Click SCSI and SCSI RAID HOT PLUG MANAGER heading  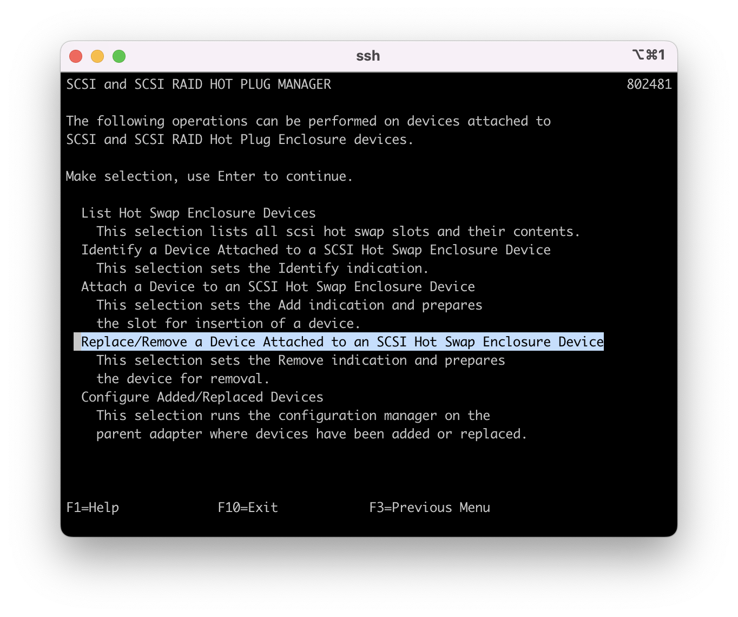pos(199,84)
